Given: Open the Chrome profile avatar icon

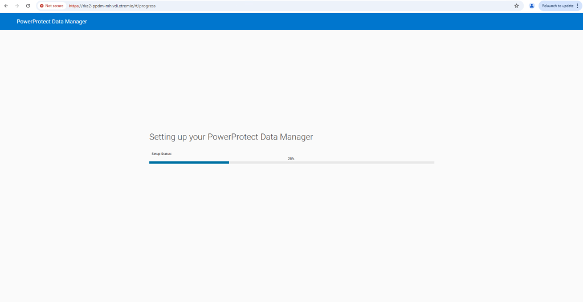Looking at the screenshot, I should pos(532,6).
